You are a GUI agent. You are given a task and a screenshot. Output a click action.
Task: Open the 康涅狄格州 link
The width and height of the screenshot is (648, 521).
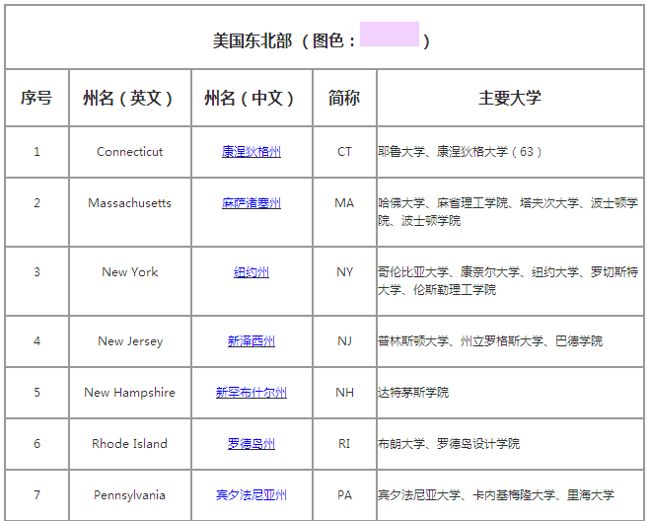pos(251,152)
